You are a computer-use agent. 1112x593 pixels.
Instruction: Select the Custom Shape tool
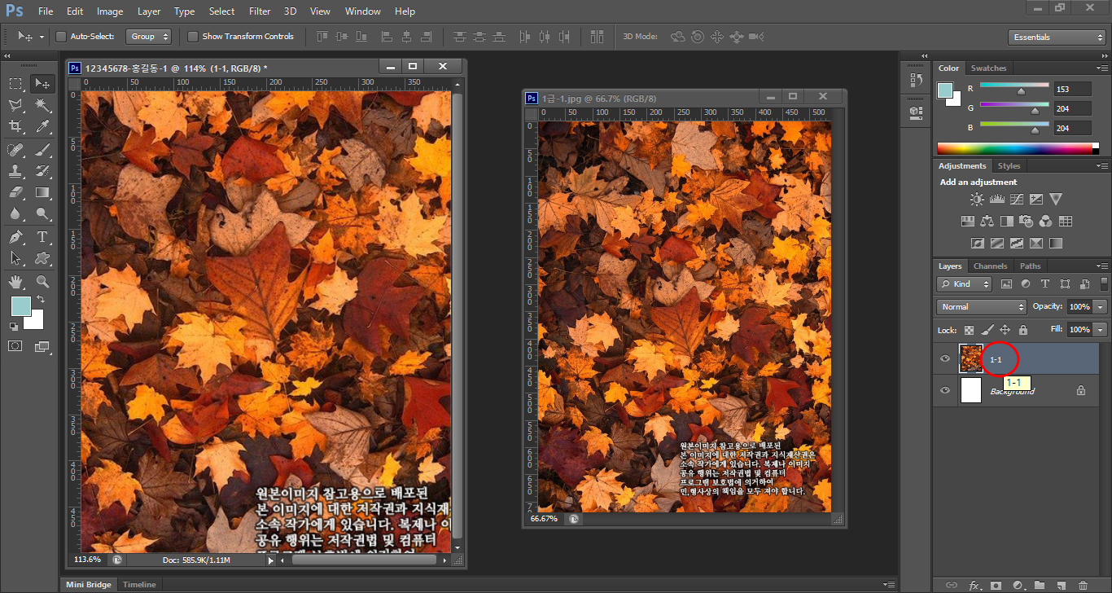(42, 258)
